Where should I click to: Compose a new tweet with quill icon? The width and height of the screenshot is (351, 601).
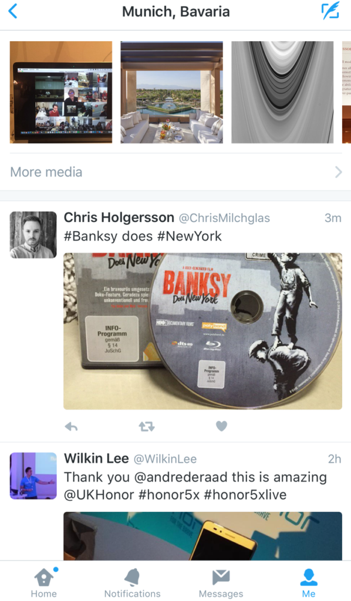330,11
